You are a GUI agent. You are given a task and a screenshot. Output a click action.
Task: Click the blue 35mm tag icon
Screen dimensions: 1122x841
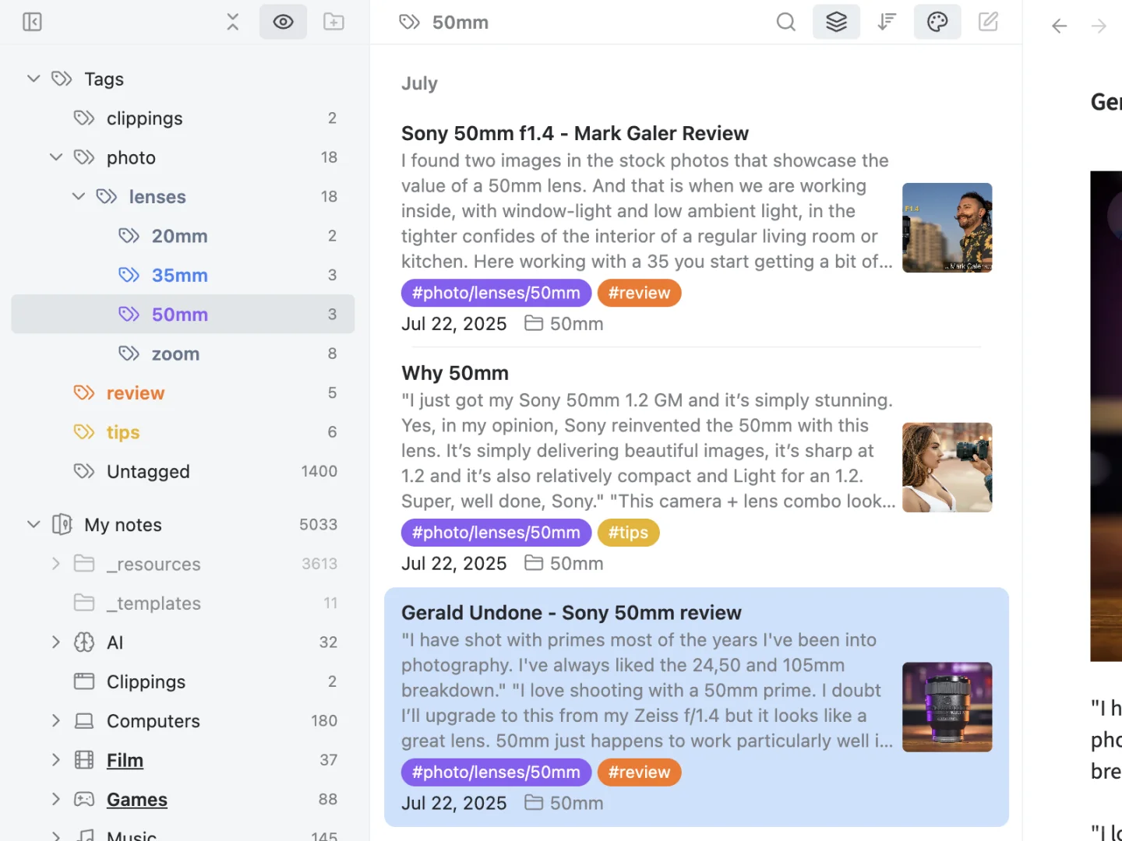[x=129, y=275]
